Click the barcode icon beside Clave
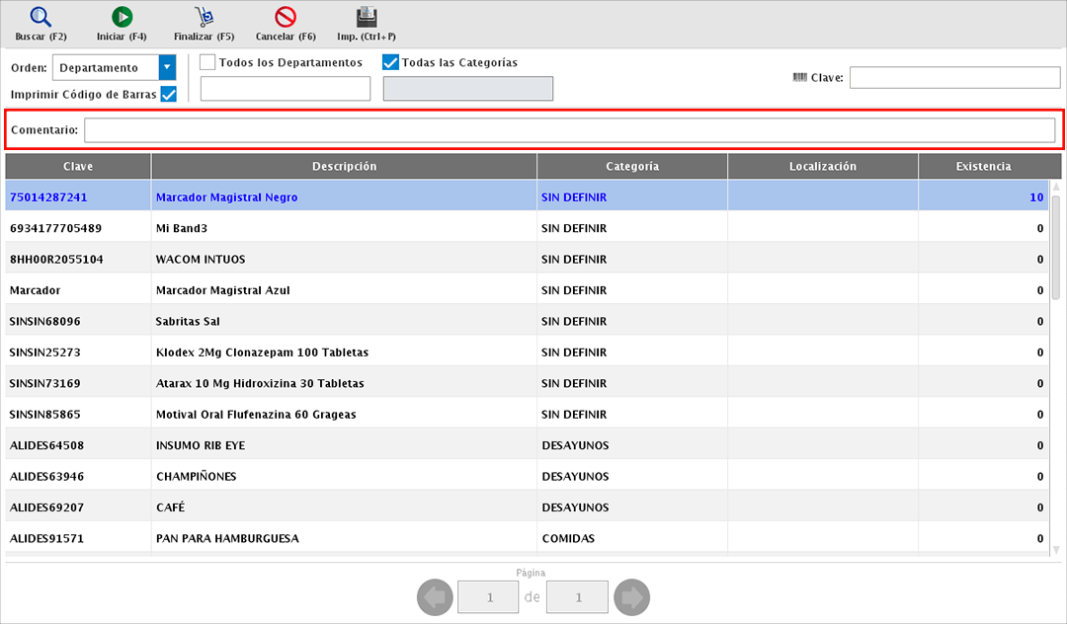Screen dimensions: 1067x624 tap(799, 77)
